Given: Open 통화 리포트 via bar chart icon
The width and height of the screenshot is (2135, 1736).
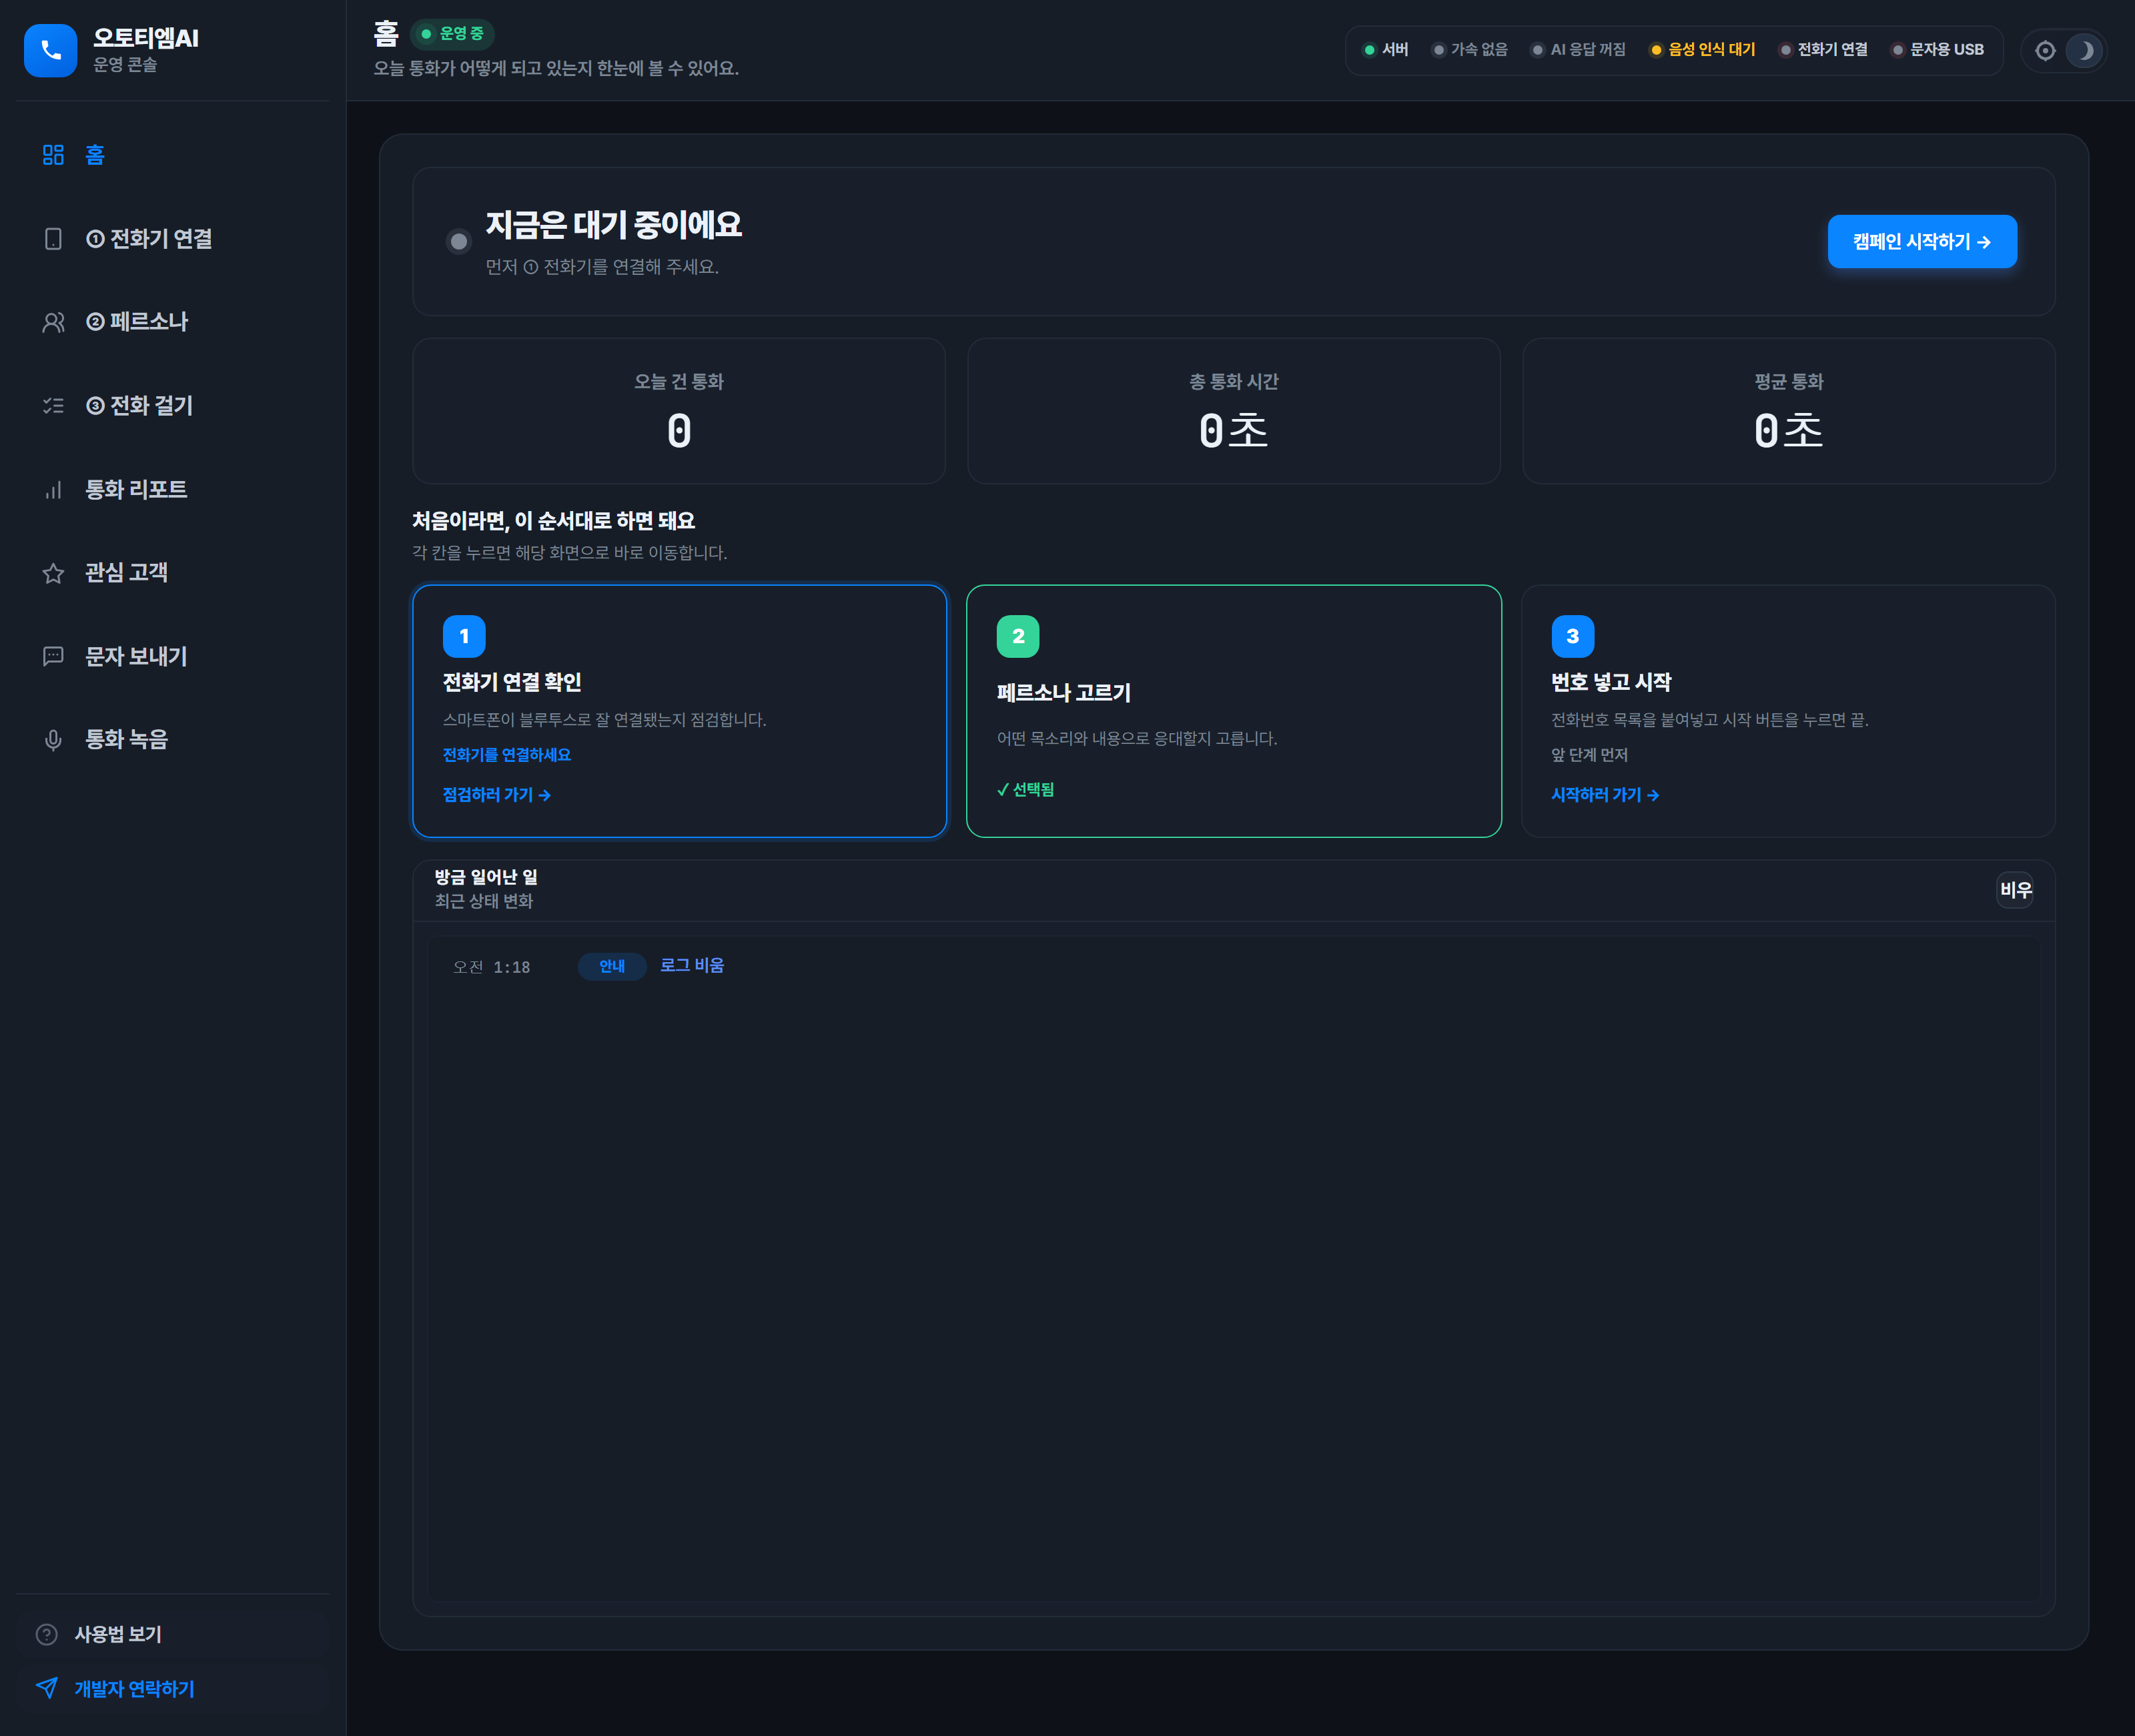Looking at the screenshot, I should pyautogui.click(x=53, y=490).
